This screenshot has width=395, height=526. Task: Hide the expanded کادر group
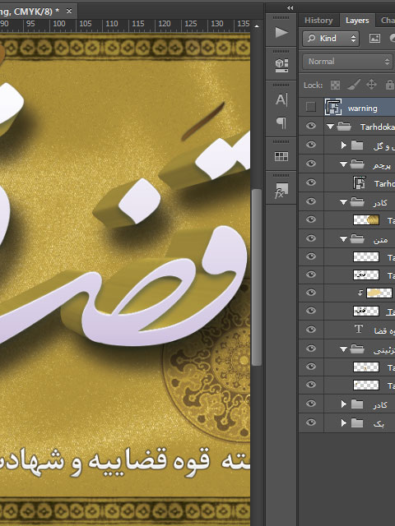click(x=311, y=201)
